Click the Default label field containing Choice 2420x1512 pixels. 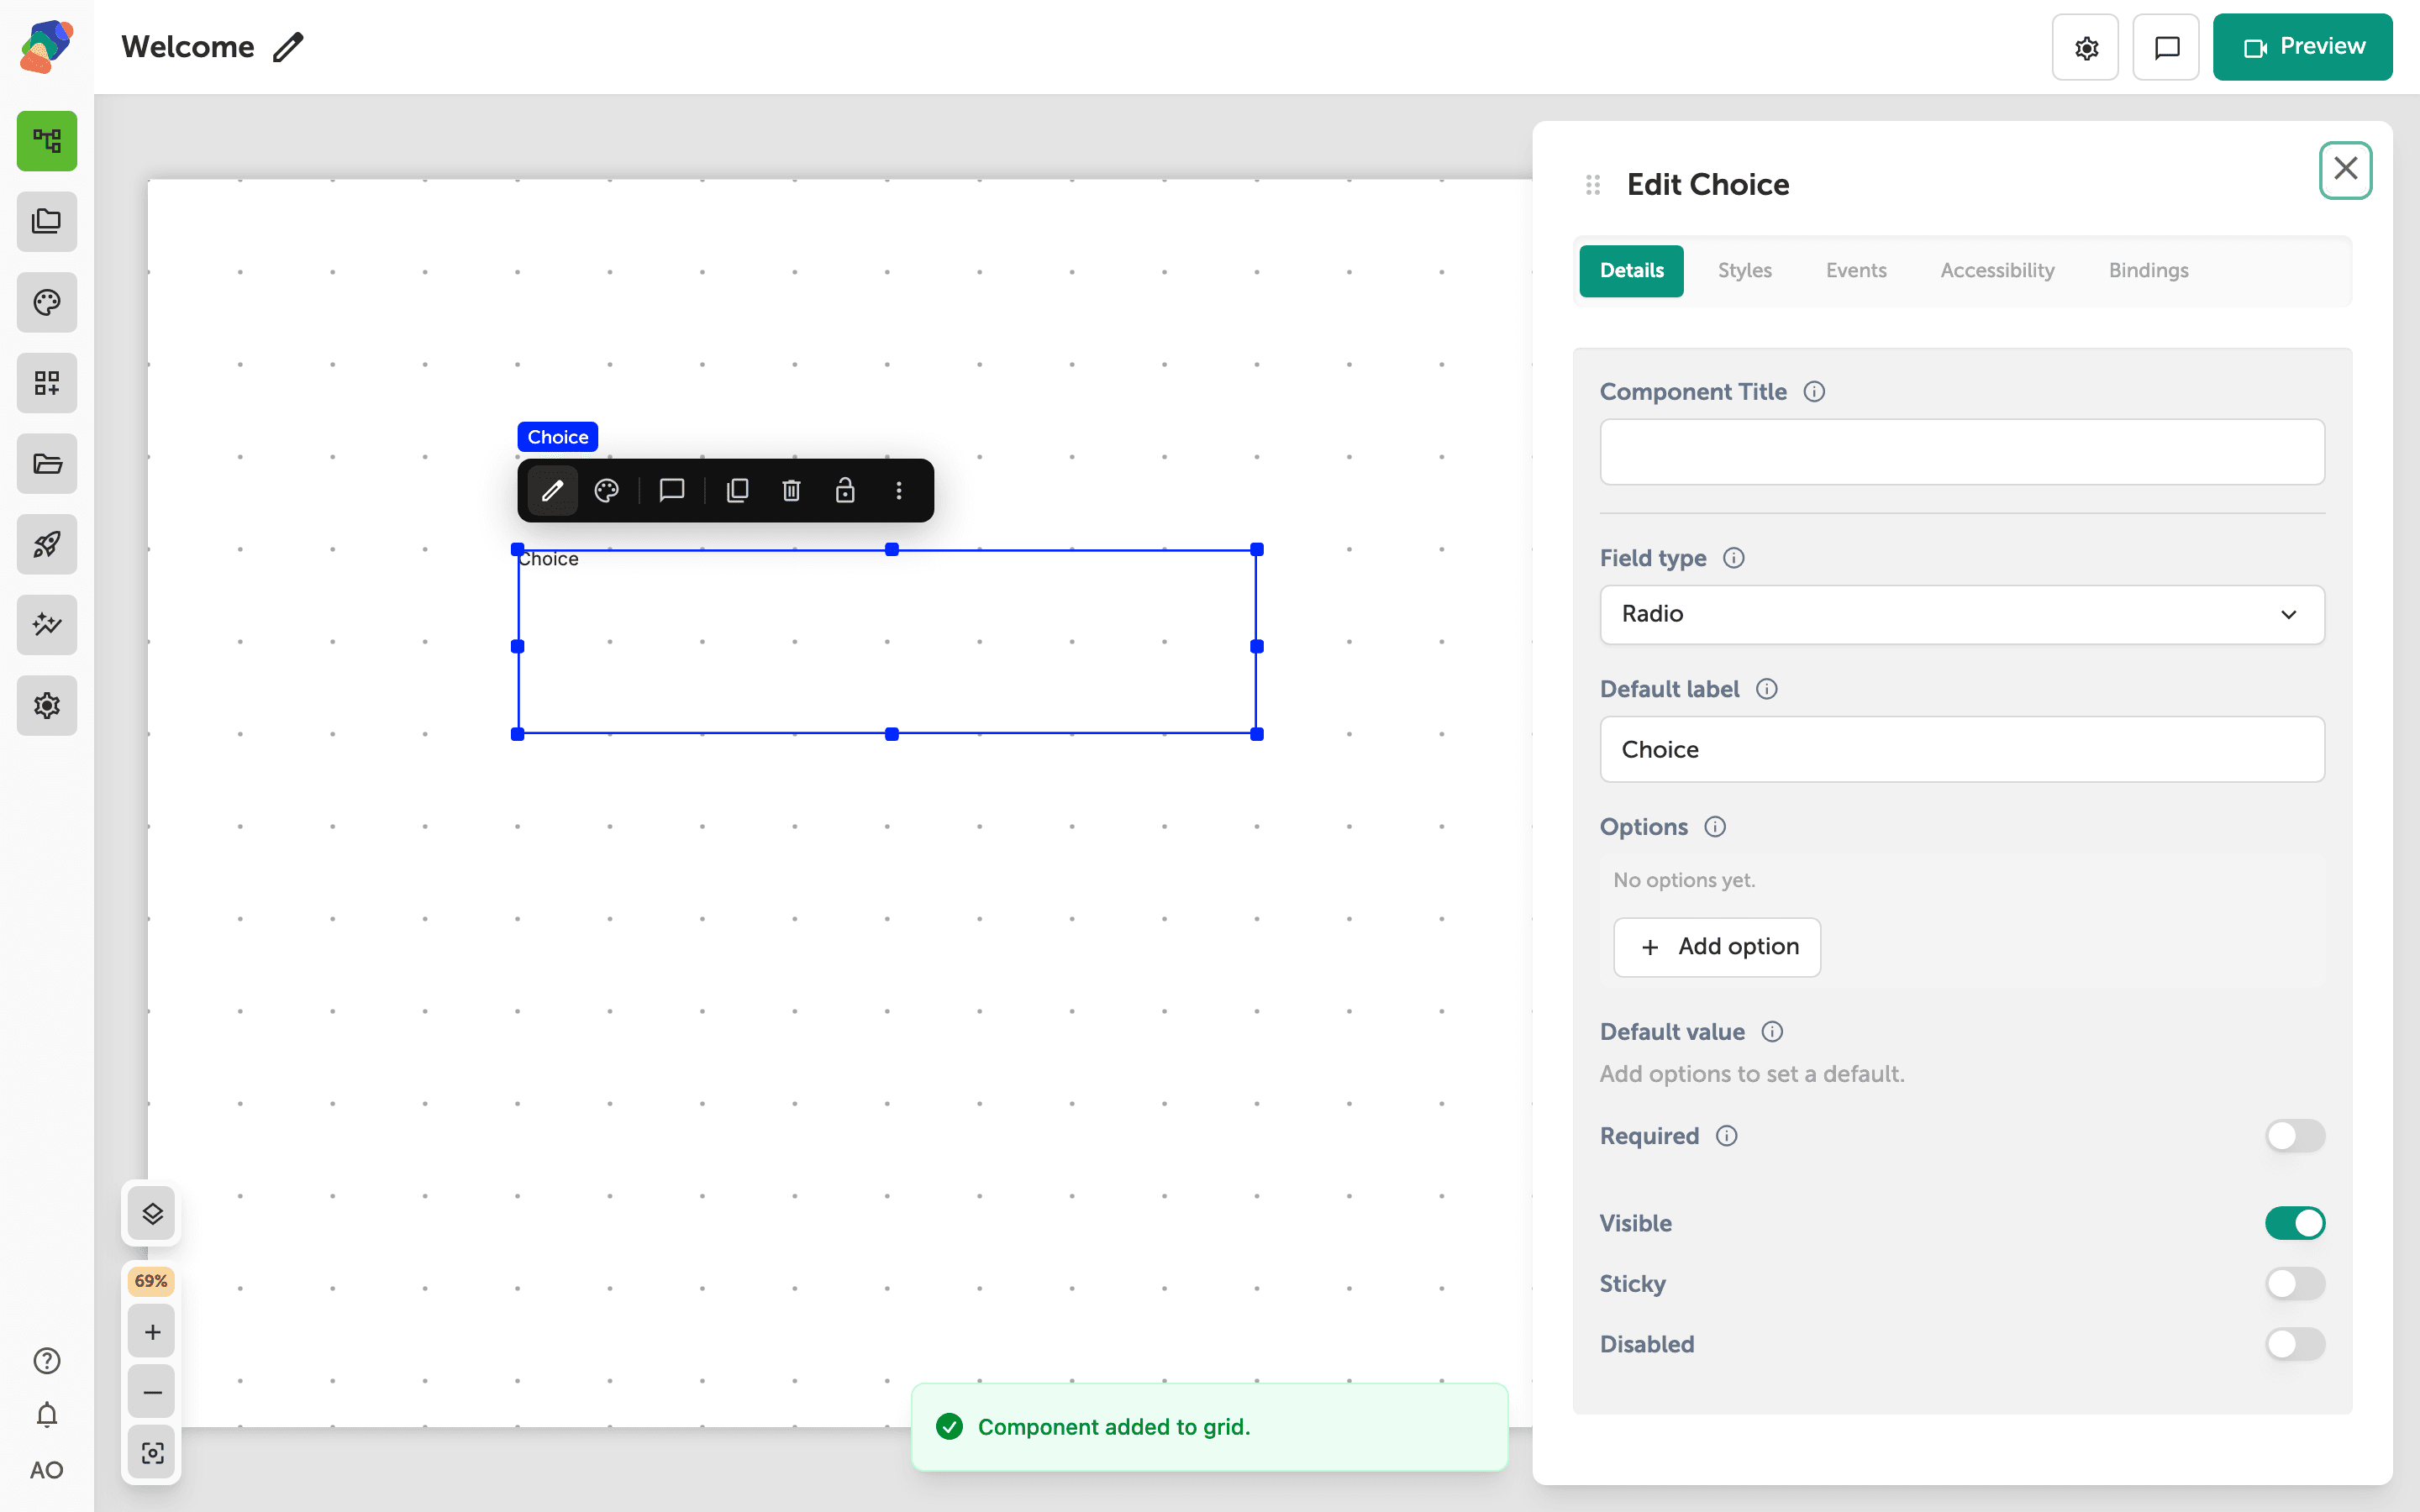tap(1962, 749)
